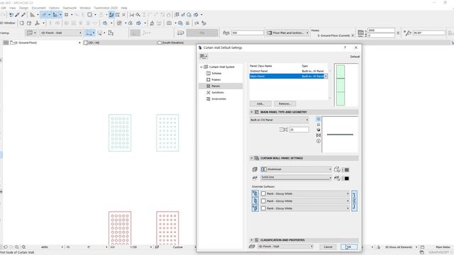This screenshot has width=454, height=255.
Task: Click the inject parameters syringe tool
Action: click(x=23, y=15)
